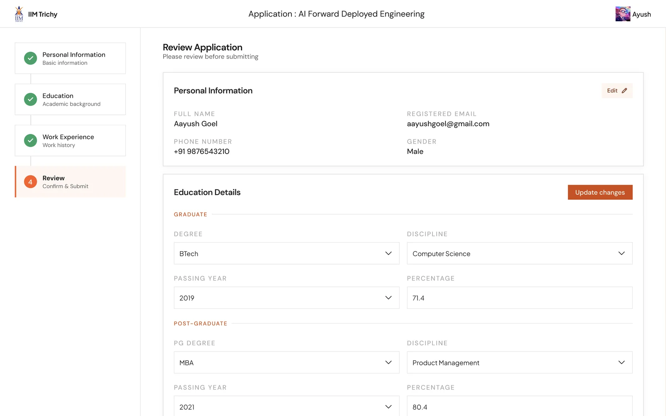Viewport: 666px width, 416px height.
Task: Select the Review Confirm & Submit step
Action: click(70, 182)
